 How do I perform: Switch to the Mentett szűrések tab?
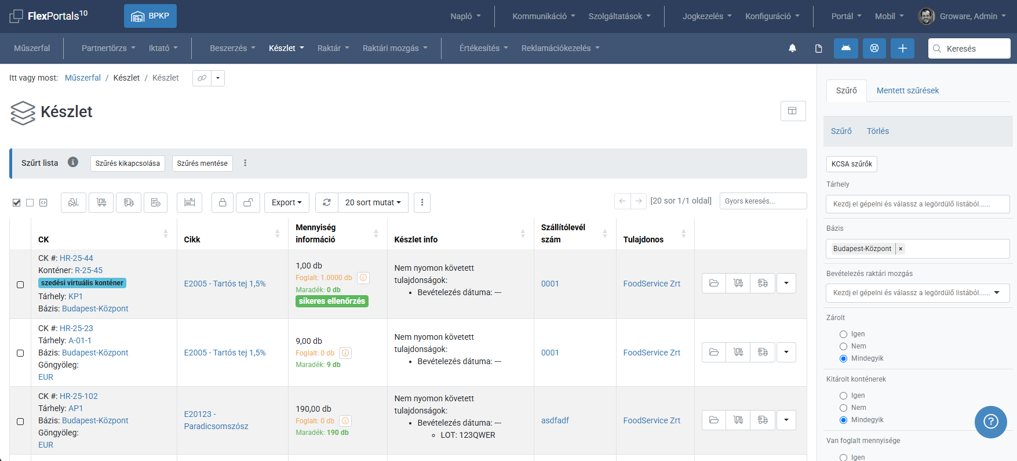click(907, 90)
